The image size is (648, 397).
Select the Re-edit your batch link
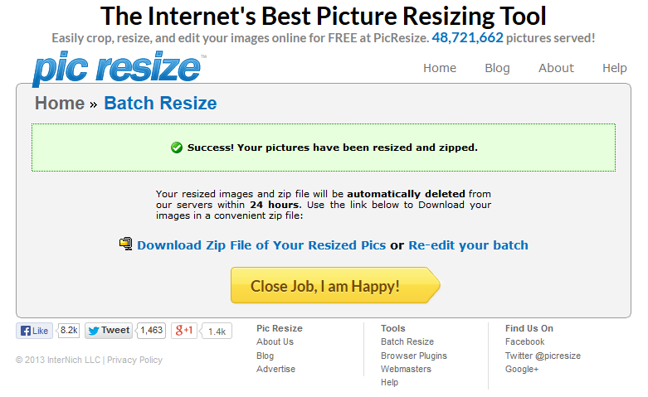tap(468, 245)
